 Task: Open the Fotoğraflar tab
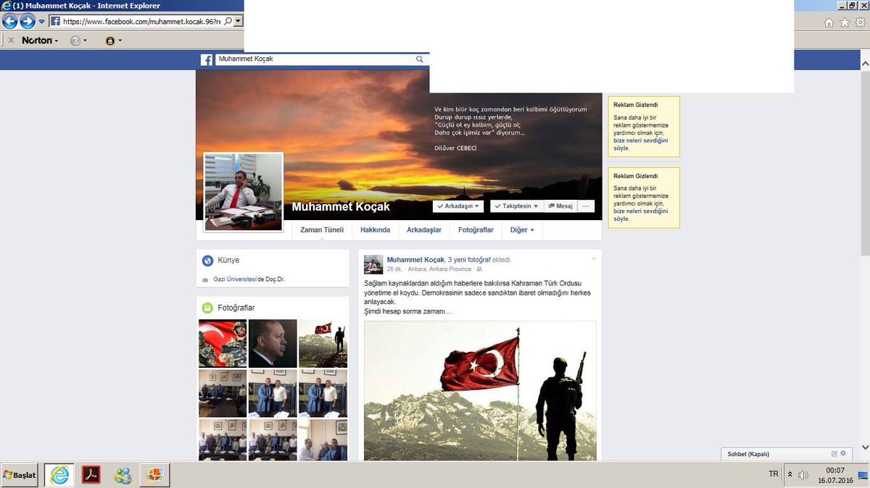[476, 230]
